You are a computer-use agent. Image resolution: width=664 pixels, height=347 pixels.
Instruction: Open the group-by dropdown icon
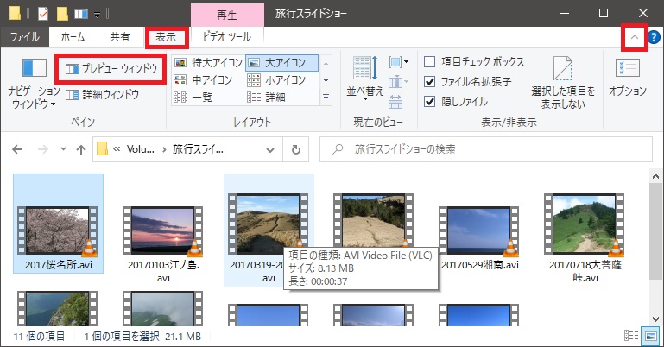[x=398, y=62]
